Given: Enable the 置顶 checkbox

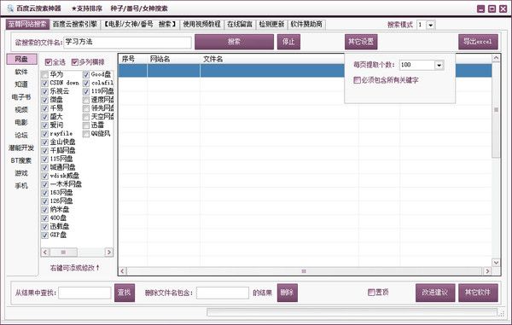Looking at the screenshot, I should click(371, 292).
